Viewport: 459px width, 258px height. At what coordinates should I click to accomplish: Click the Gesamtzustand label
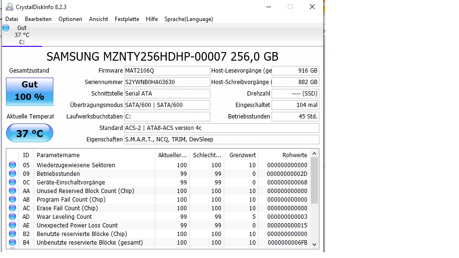click(x=29, y=71)
